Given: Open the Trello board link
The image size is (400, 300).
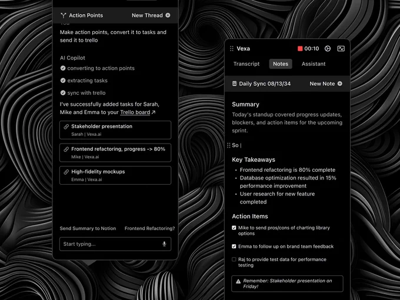Looking at the screenshot, I should 135,112.
